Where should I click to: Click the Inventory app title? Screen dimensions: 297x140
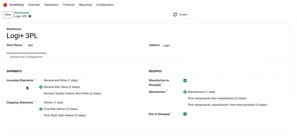17,5
